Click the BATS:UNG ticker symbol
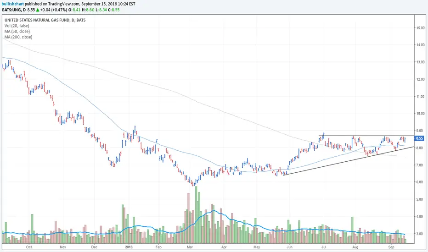 tap(12, 10)
